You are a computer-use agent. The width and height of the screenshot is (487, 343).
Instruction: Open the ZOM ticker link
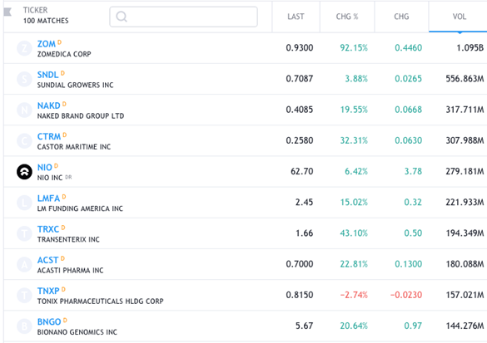point(47,44)
